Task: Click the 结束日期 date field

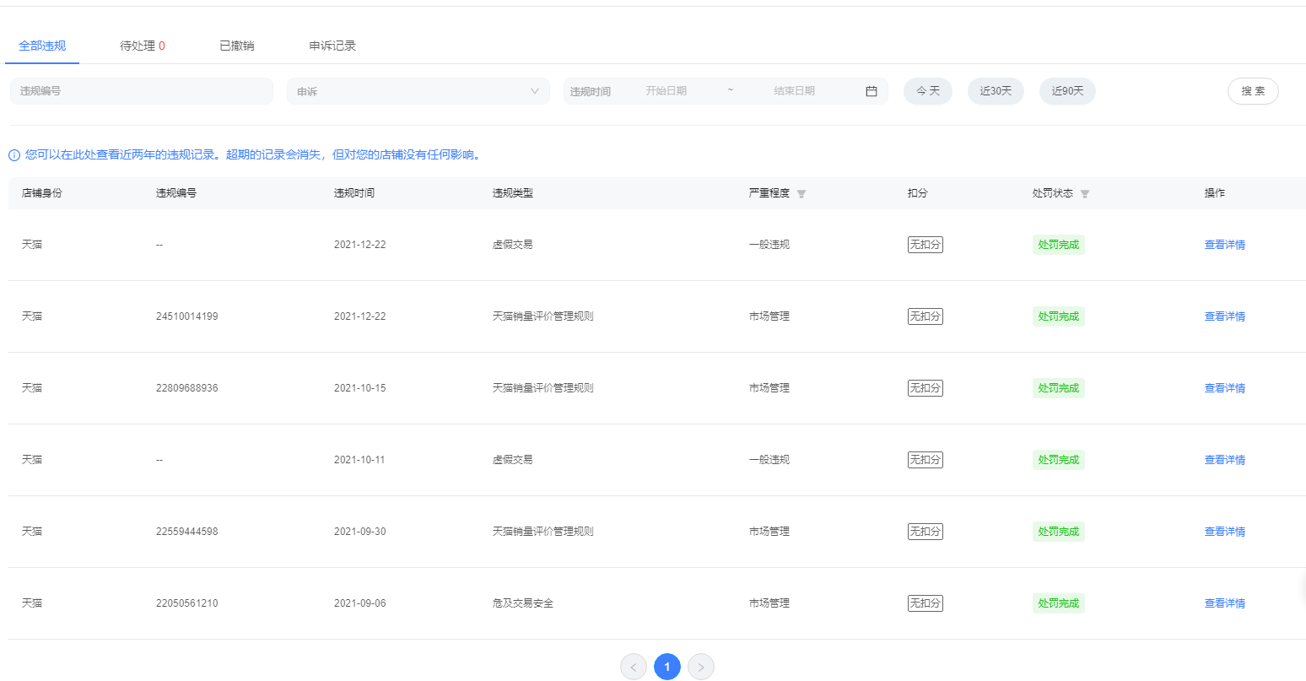Action: pyautogui.click(x=795, y=91)
